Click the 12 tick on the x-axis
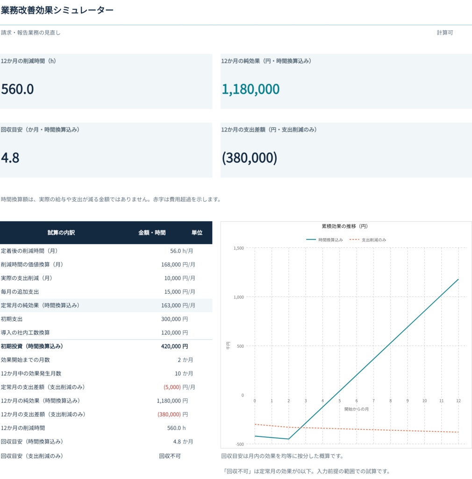The width and height of the screenshot is (472, 479). [x=458, y=401]
